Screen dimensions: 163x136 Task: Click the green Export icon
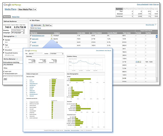(x=44, y=25)
